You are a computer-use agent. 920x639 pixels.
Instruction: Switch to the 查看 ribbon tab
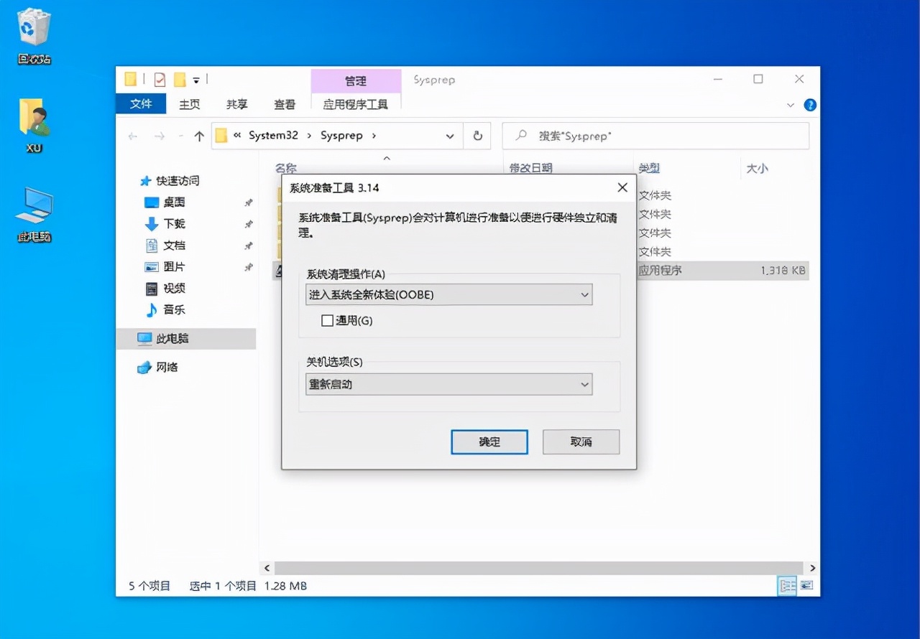click(285, 104)
